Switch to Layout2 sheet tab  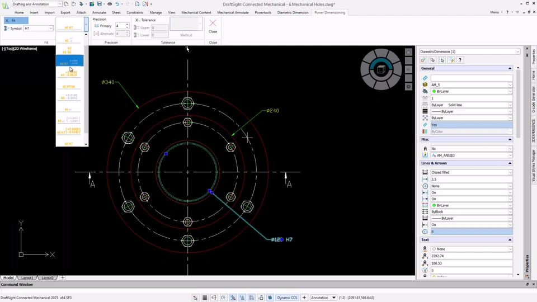coord(47,278)
